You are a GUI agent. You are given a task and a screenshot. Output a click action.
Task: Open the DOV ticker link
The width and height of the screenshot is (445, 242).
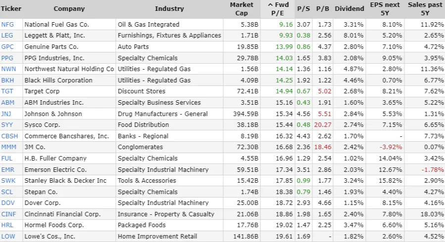[8, 203]
